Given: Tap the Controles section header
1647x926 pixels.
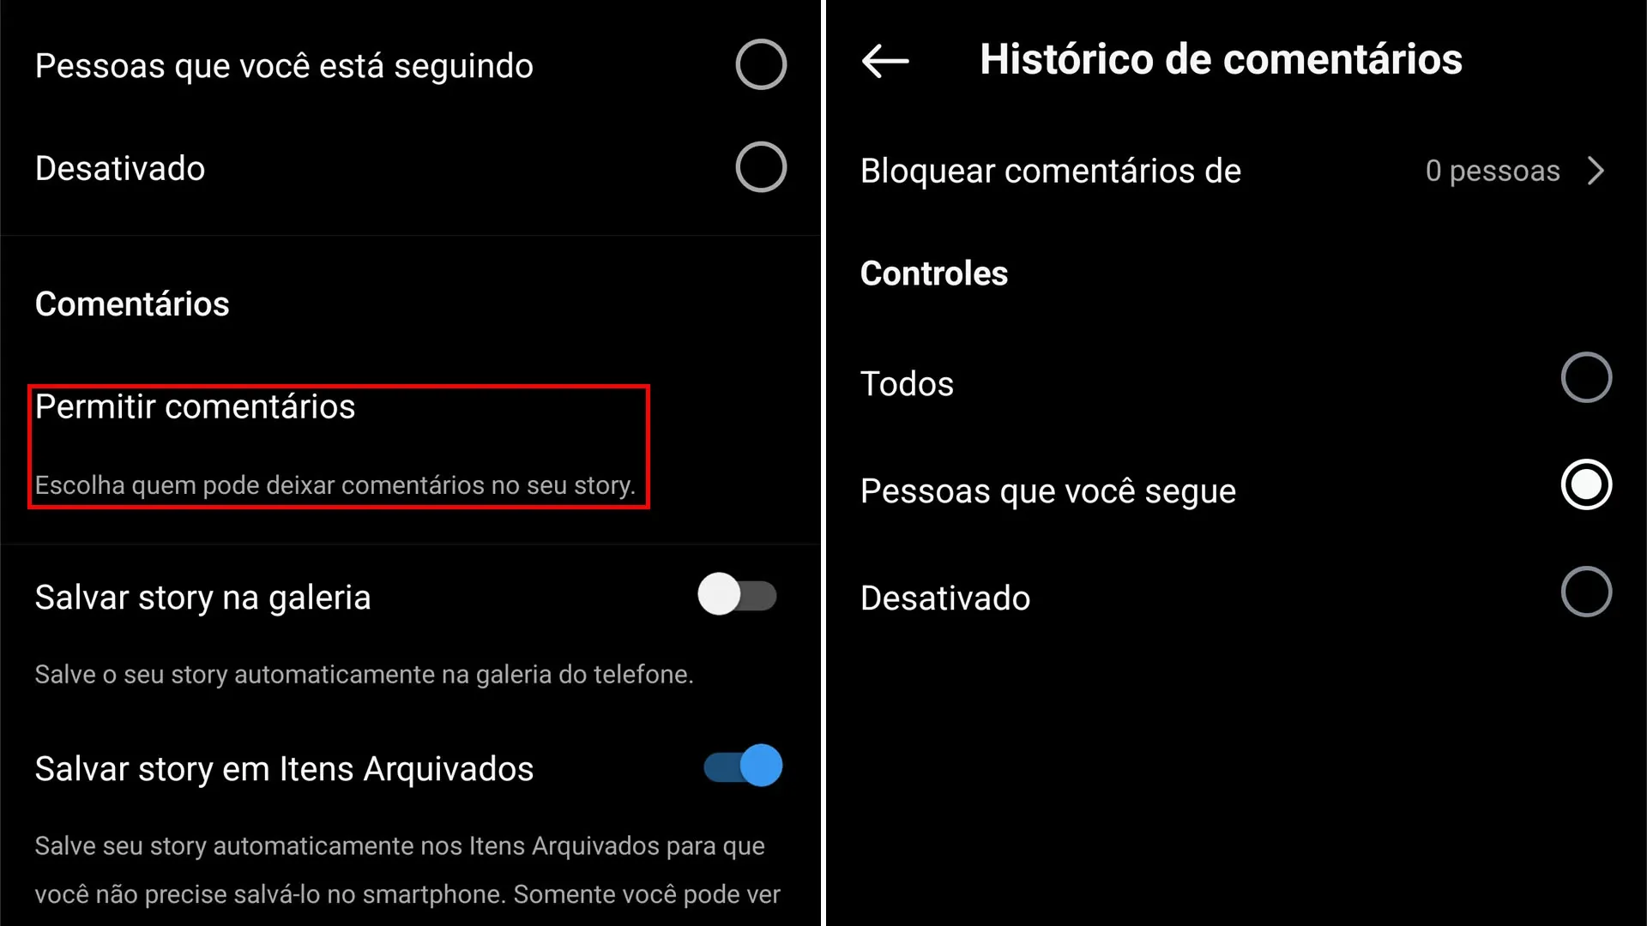Looking at the screenshot, I should [x=933, y=274].
